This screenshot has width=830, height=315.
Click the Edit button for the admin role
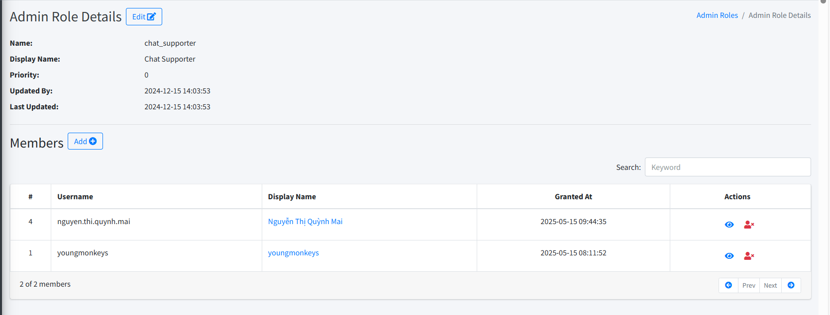[x=144, y=17]
